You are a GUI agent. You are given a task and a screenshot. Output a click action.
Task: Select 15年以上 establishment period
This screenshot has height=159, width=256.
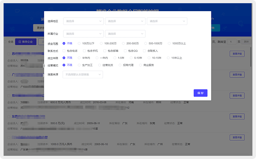pyautogui.click(x=168, y=58)
